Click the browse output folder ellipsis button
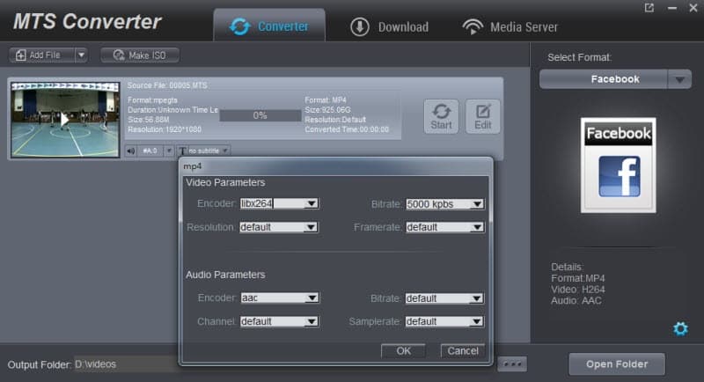704x382 pixels. 511,364
